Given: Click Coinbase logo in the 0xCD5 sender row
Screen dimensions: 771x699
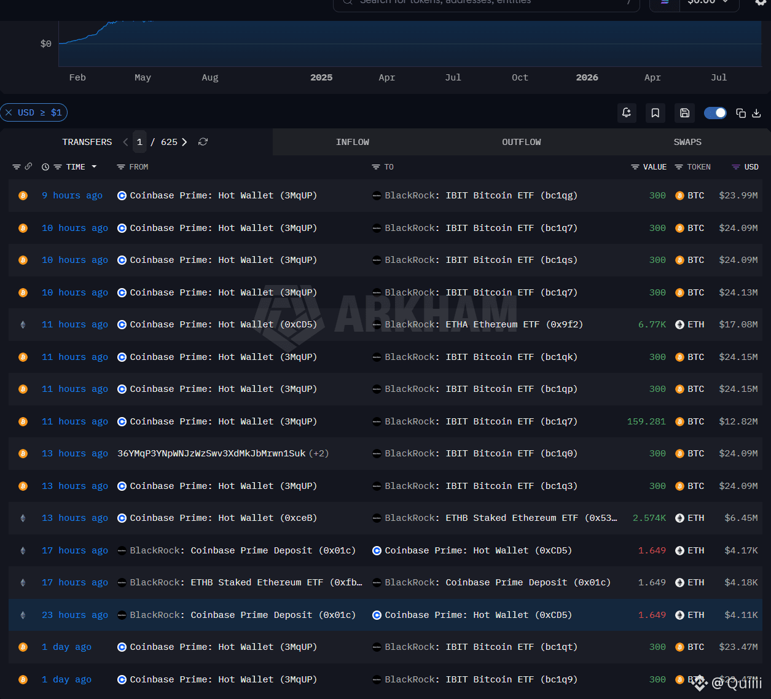Looking at the screenshot, I should (122, 324).
